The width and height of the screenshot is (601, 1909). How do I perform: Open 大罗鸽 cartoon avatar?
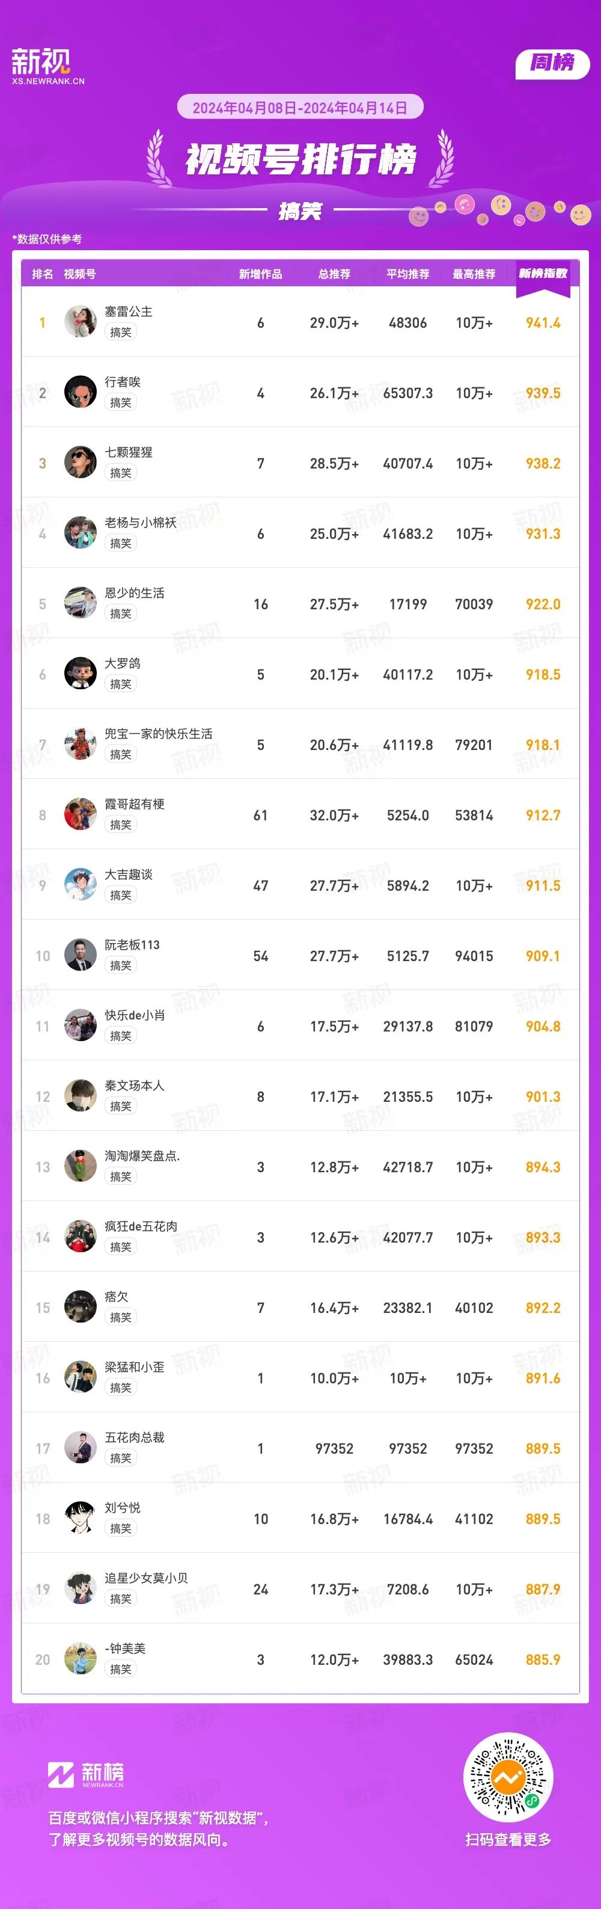pos(81,674)
